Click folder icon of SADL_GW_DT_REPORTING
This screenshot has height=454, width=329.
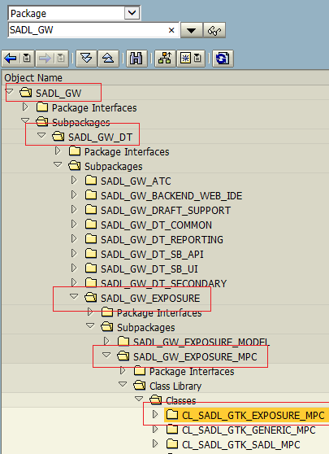coord(91,239)
